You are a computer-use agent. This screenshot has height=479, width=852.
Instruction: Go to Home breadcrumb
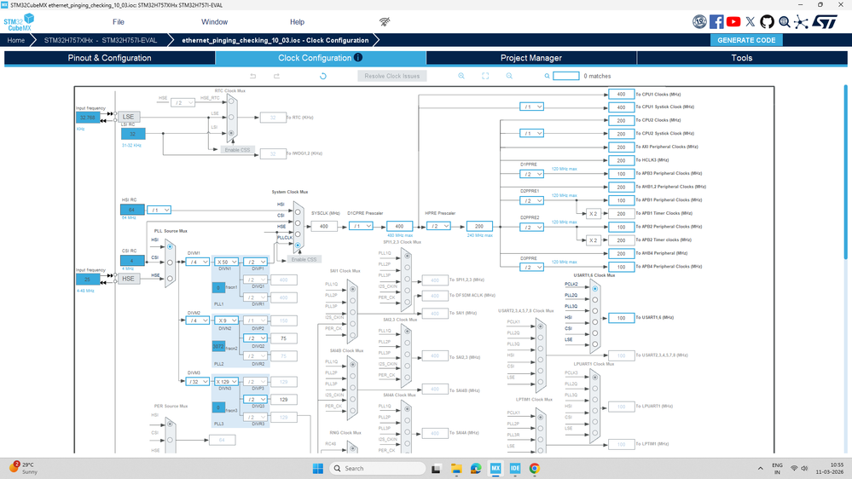(15, 40)
